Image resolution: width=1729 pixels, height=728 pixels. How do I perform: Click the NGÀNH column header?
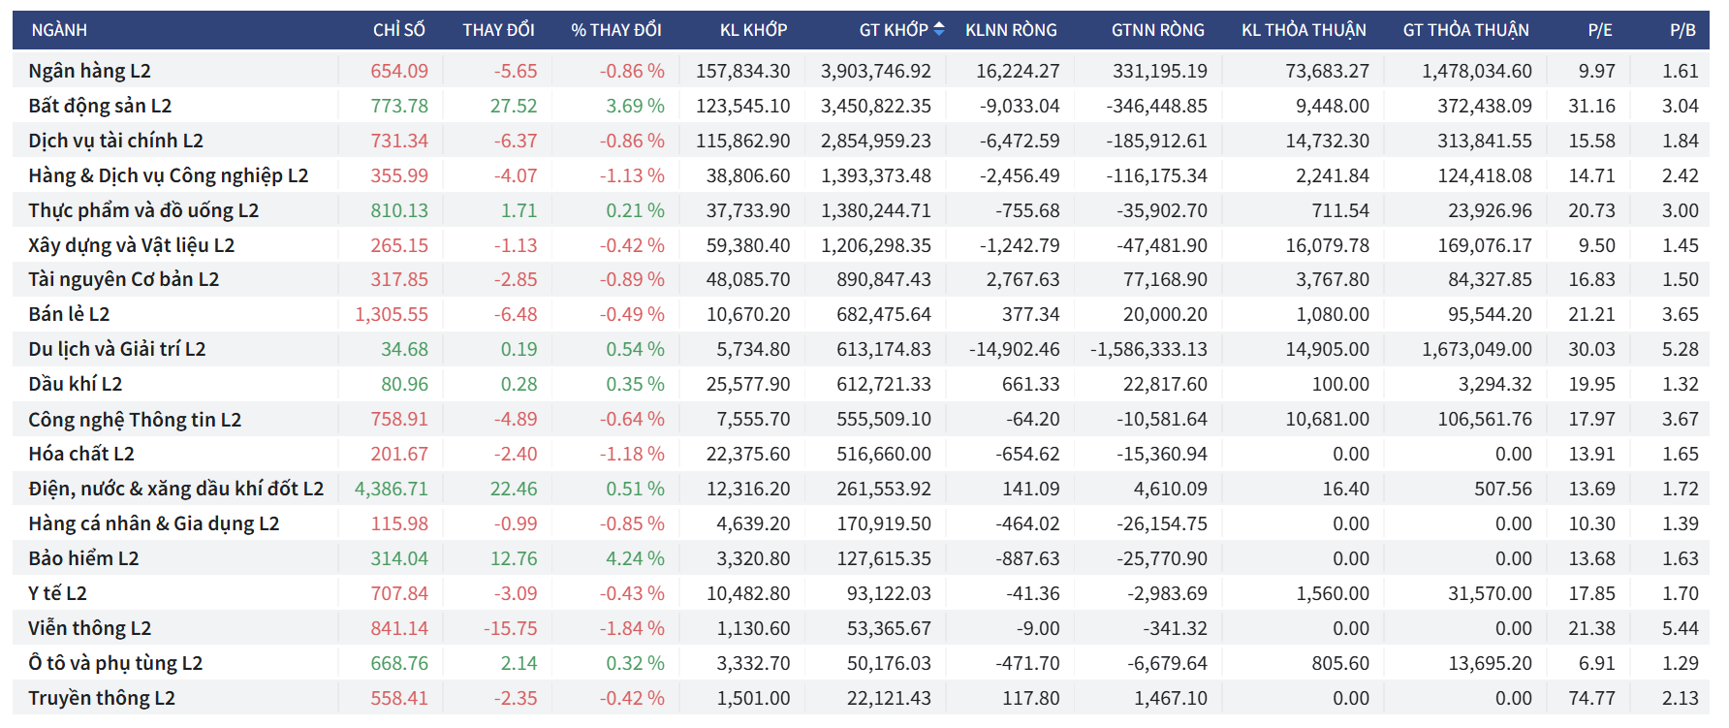click(x=59, y=30)
